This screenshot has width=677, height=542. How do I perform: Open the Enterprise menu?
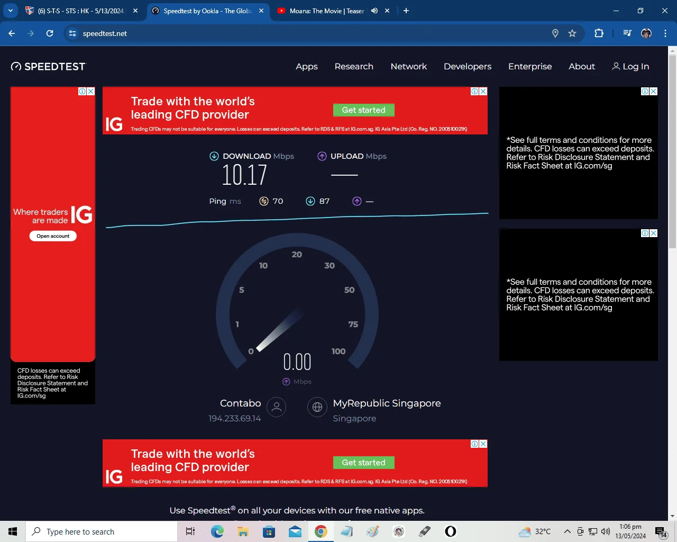[x=530, y=66]
